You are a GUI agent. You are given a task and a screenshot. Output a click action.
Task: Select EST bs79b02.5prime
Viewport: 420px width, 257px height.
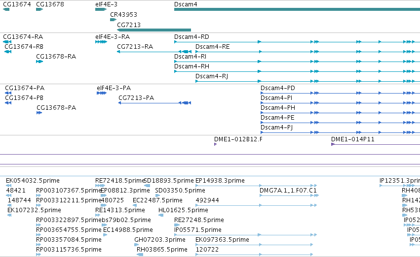pos(105,225)
